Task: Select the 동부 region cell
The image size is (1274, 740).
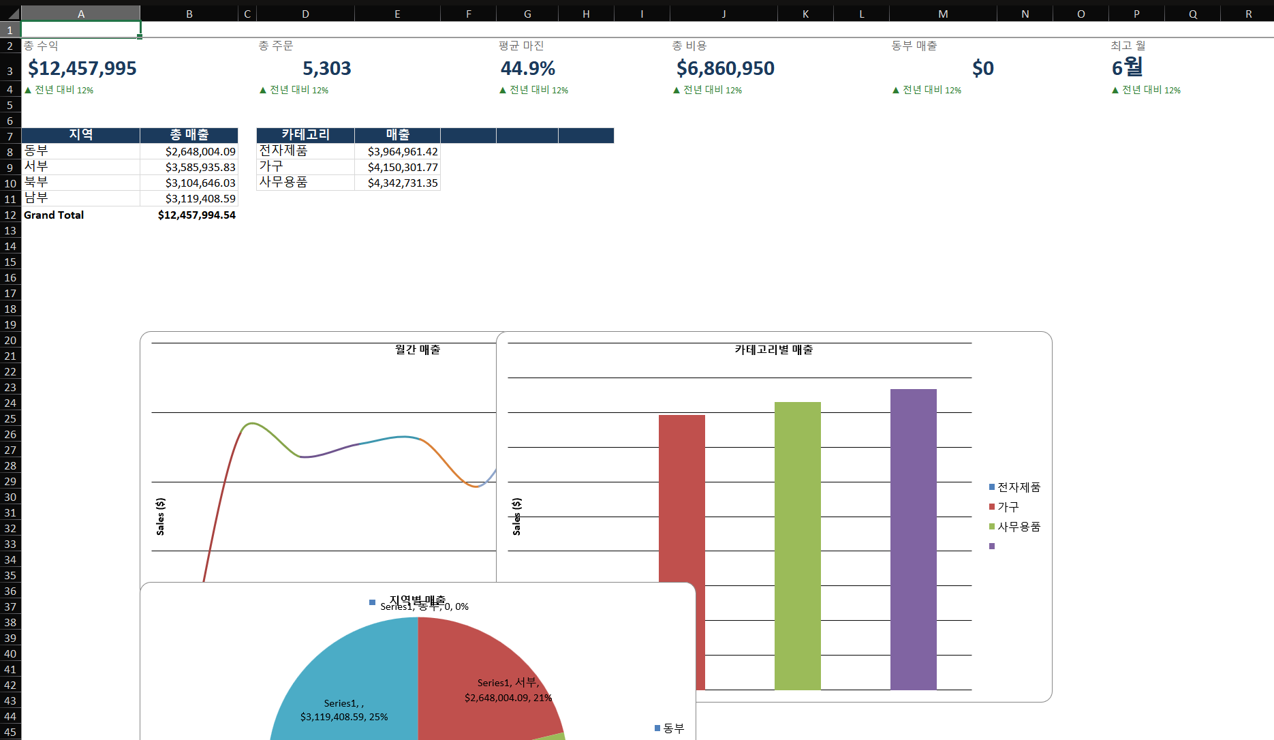Action: coord(80,151)
